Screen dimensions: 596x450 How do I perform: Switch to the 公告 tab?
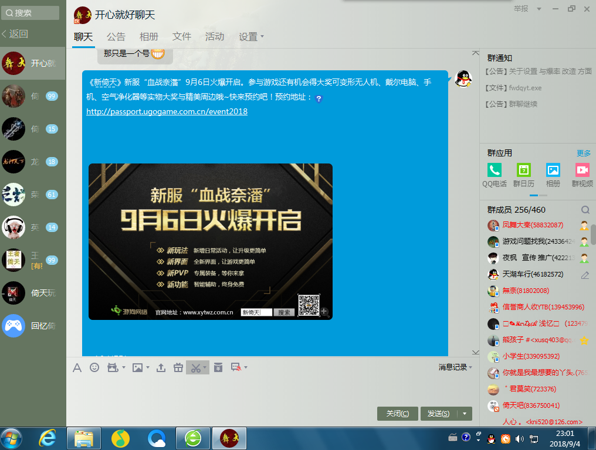pyautogui.click(x=116, y=36)
